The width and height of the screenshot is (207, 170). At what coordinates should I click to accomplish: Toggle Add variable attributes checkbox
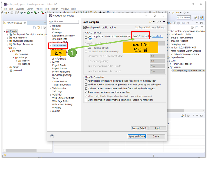(86, 81)
